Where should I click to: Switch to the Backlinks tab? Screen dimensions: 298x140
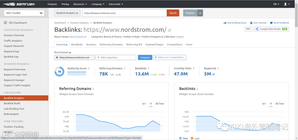click(x=77, y=44)
